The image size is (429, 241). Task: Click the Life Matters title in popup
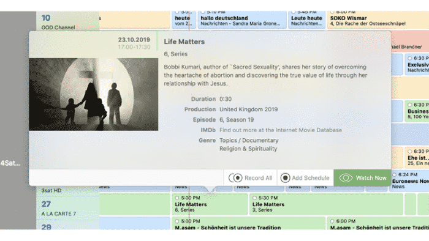(x=184, y=42)
